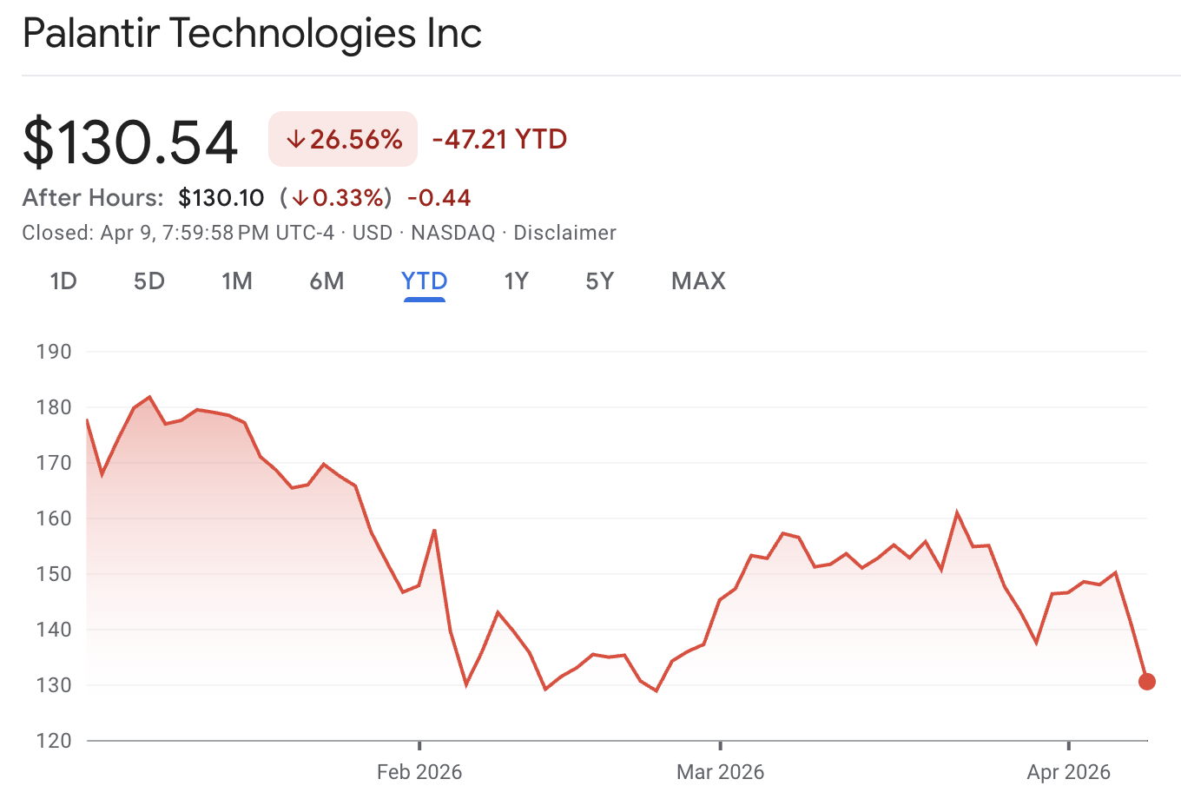Viewport: 1181px width, 799px height.
Task: Click the 190 value on the price axis
Action: pyautogui.click(x=54, y=352)
